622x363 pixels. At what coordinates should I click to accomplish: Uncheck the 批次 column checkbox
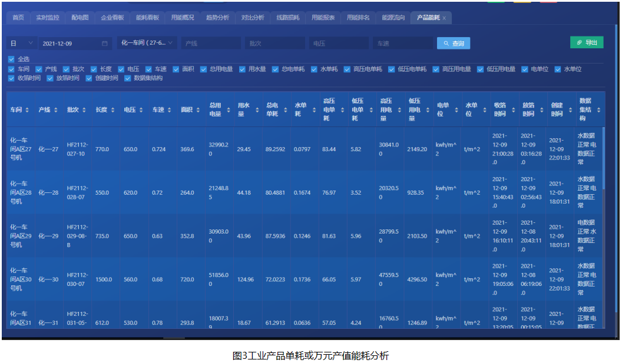[x=66, y=69]
